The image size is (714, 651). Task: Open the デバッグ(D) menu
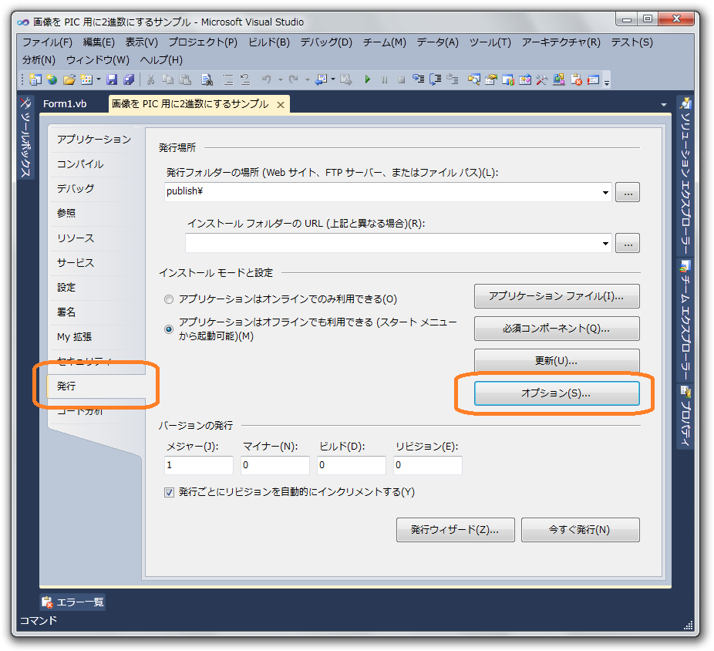[x=326, y=42]
